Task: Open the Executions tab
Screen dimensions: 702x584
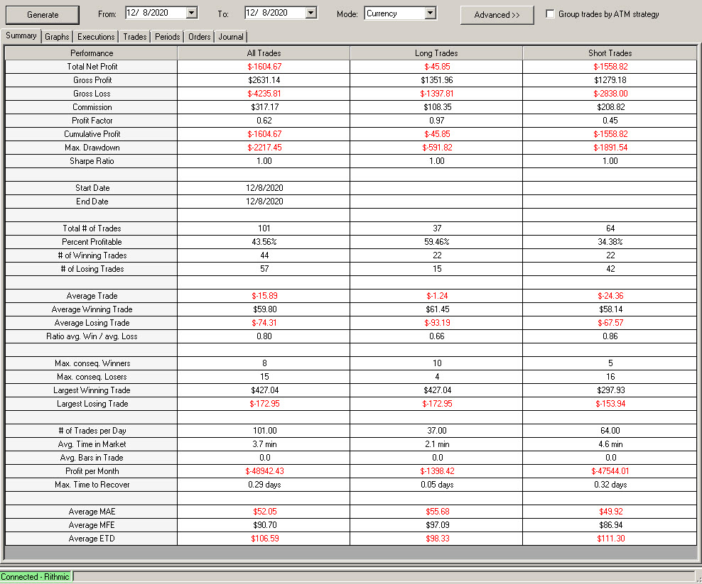Action: [96, 37]
